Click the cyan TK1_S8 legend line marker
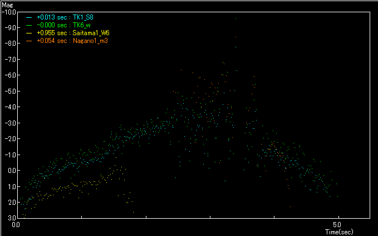This screenshot has width=378, height=236. click(x=28, y=17)
